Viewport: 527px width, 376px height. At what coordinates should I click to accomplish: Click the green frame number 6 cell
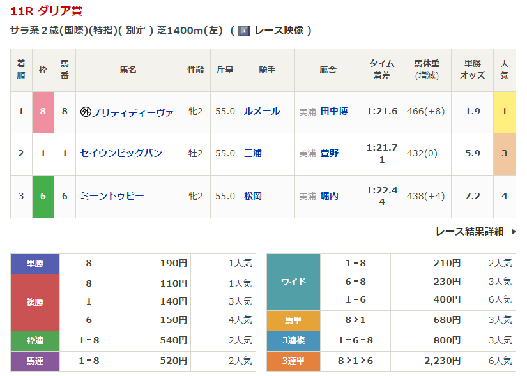click(x=43, y=196)
